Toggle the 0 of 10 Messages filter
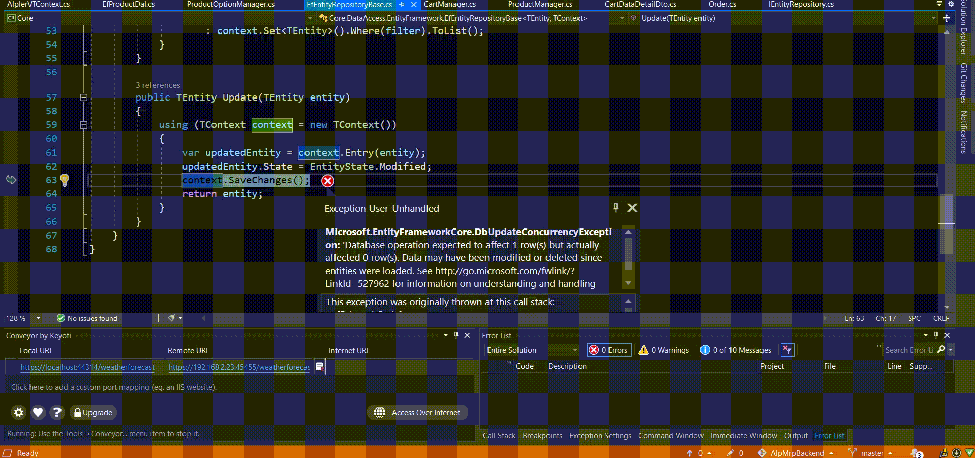This screenshot has height=458, width=975. pos(736,350)
